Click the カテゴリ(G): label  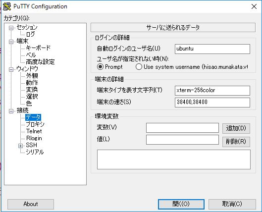pyautogui.click(x=16, y=18)
